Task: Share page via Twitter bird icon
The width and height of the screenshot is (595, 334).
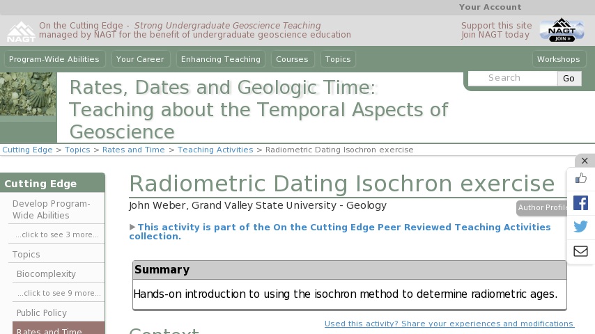Action: [x=580, y=227]
